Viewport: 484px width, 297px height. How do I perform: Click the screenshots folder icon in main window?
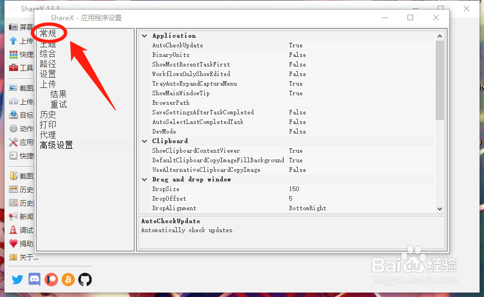(14, 175)
